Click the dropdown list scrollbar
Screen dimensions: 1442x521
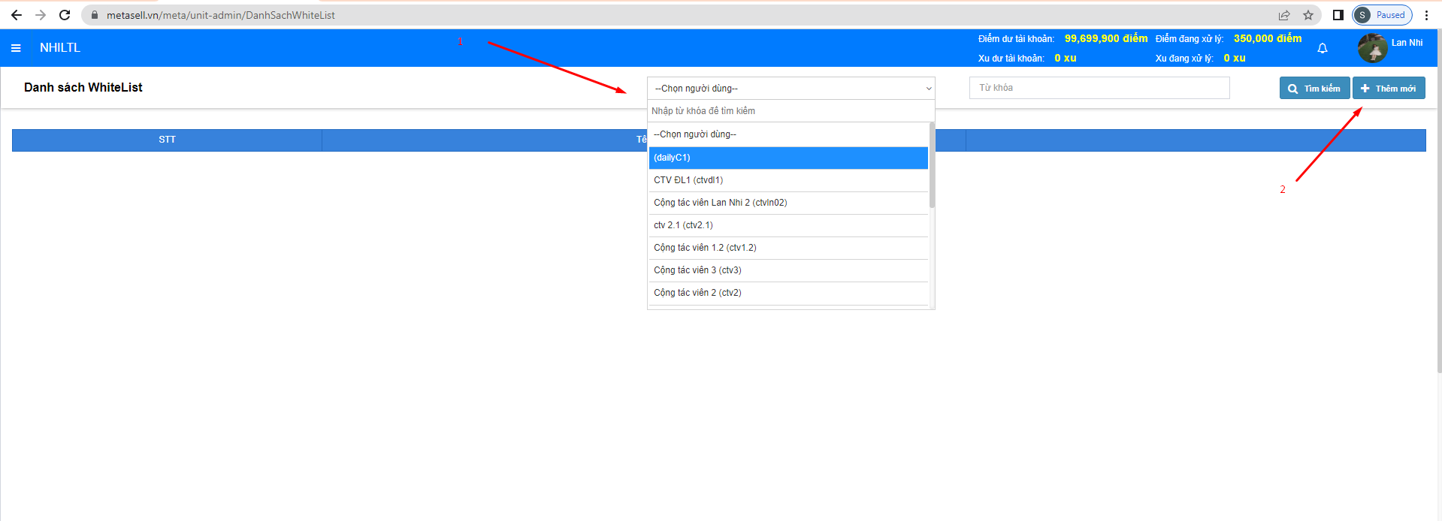pos(932,165)
